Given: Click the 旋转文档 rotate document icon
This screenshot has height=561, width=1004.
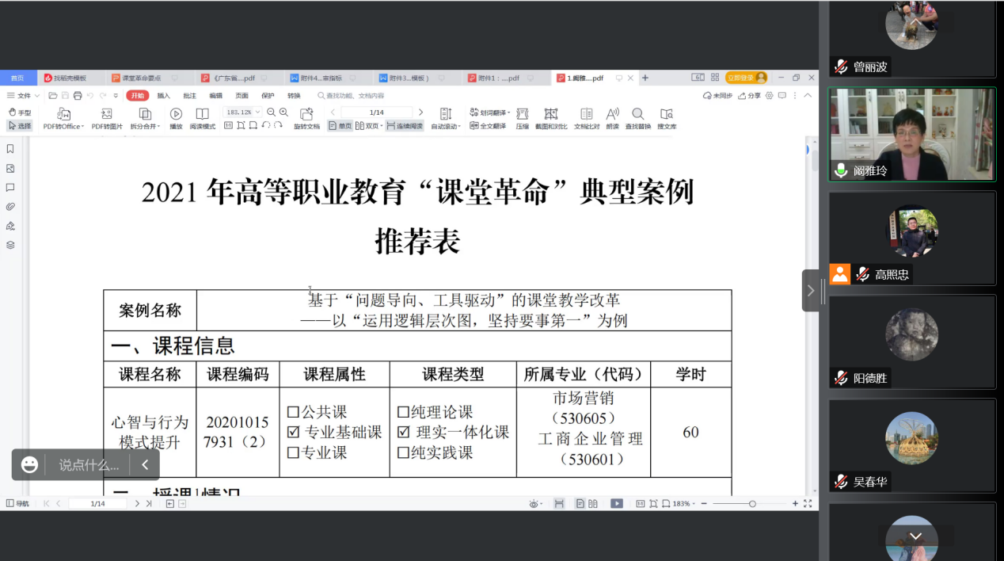Looking at the screenshot, I should (x=306, y=114).
